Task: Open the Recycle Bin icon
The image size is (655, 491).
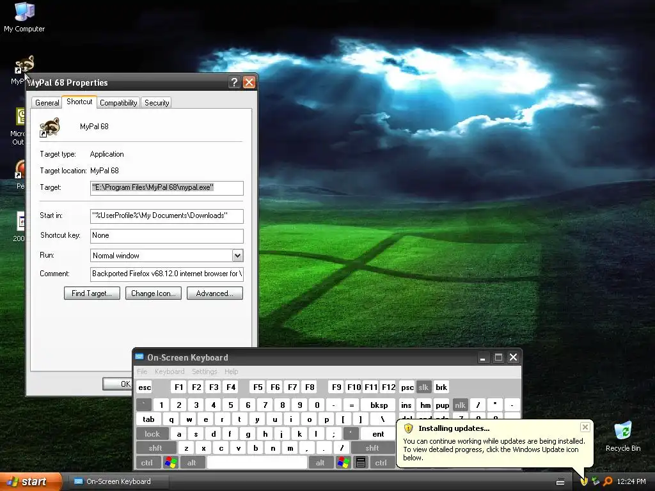Action: (623, 436)
